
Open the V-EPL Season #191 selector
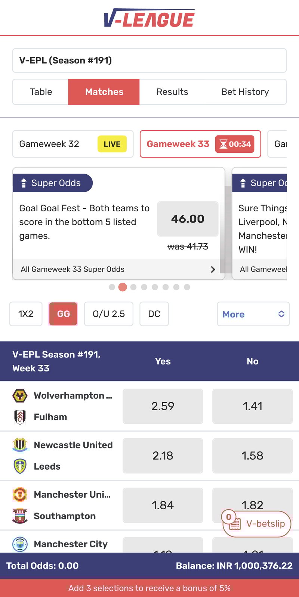(149, 60)
